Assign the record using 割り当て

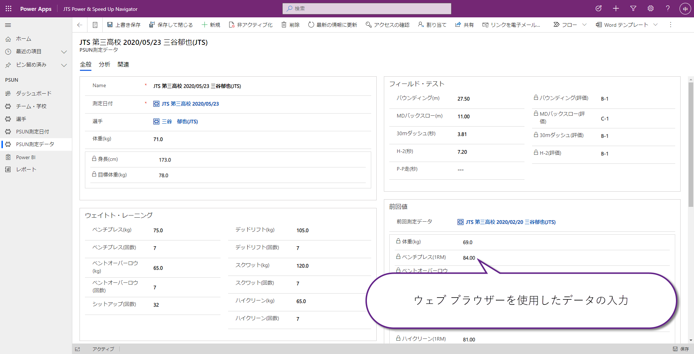coord(432,25)
